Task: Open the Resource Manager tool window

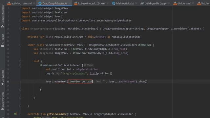Action: [x=3, y=16]
